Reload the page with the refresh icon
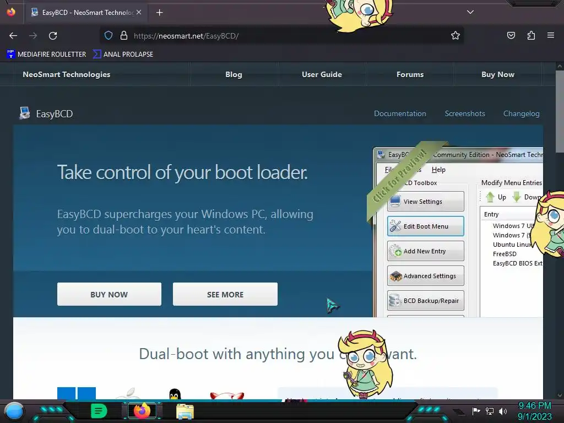This screenshot has height=423, width=564. [53, 36]
